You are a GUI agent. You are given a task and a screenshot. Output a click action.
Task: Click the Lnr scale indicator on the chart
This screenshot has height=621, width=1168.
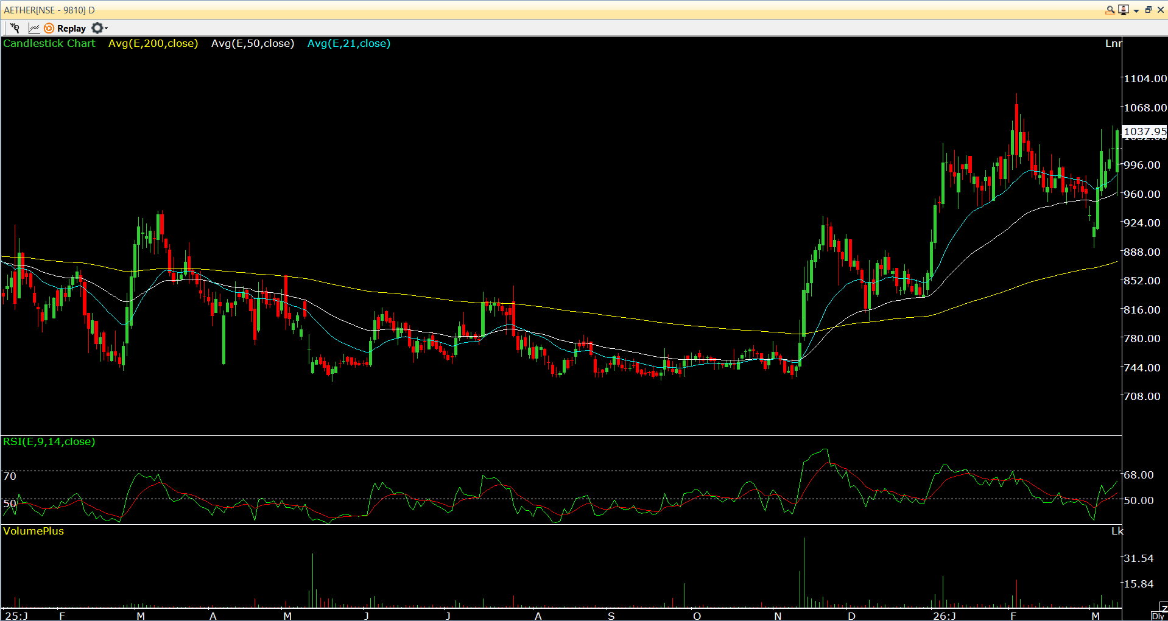[1114, 43]
